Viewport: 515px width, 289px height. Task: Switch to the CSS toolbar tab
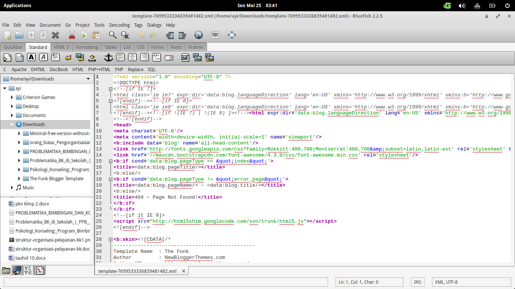tap(141, 47)
